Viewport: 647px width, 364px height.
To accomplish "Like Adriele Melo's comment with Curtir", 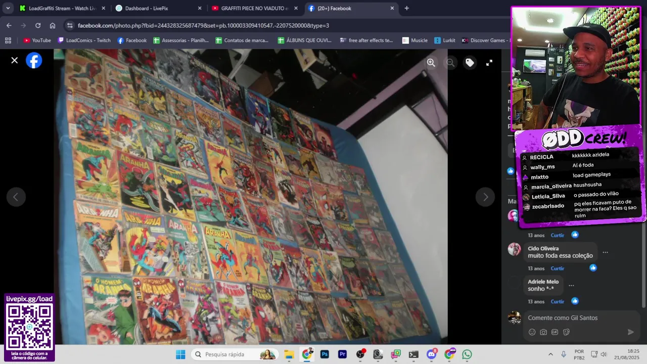I will 558,302.
